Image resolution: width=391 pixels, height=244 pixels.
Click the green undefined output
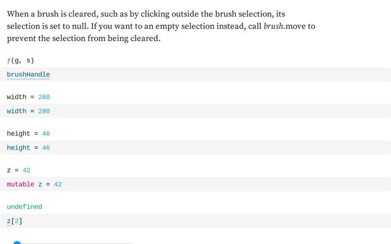click(24, 207)
